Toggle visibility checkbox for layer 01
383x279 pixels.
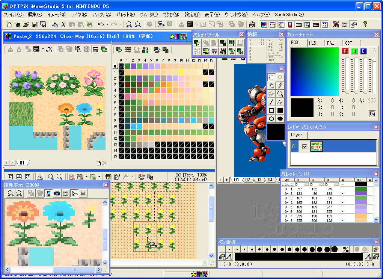click(305, 146)
